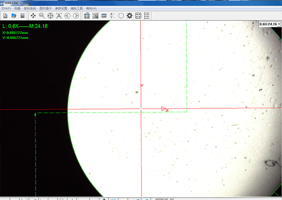Open the 测量 menu
This screenshot has height=200, width=282.
tap(17, 8)
